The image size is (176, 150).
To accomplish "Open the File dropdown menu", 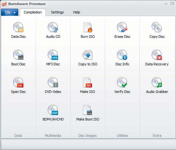I will pyautogui.click(x=10, y=13).
